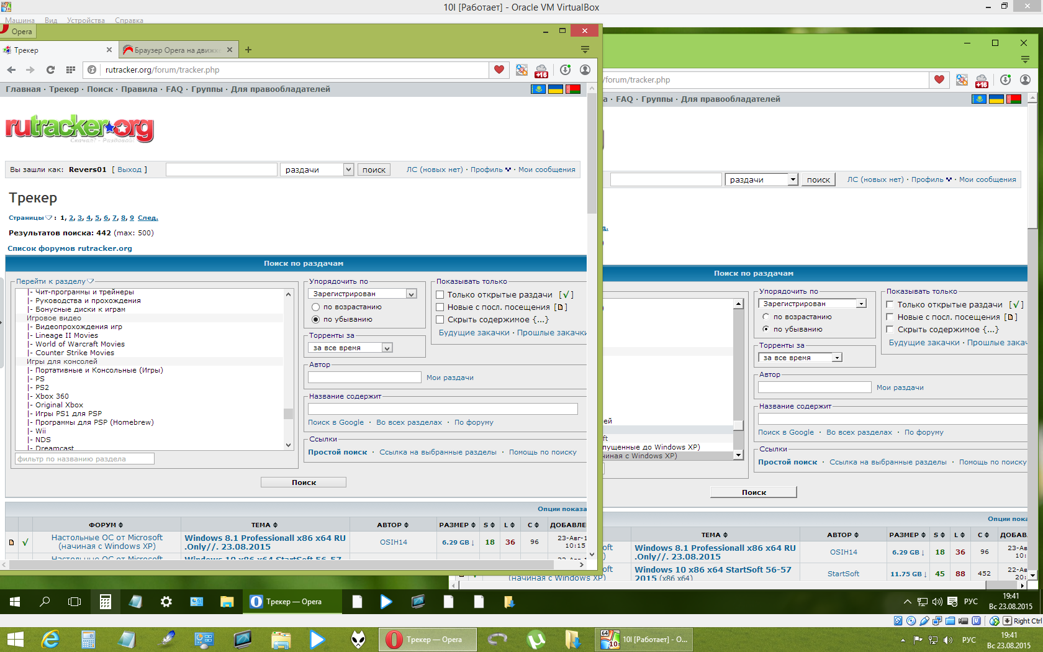Click the Kazakhstan flag in front window
The width and height of the screenshot is (1043, 652).
coord(538,89)
